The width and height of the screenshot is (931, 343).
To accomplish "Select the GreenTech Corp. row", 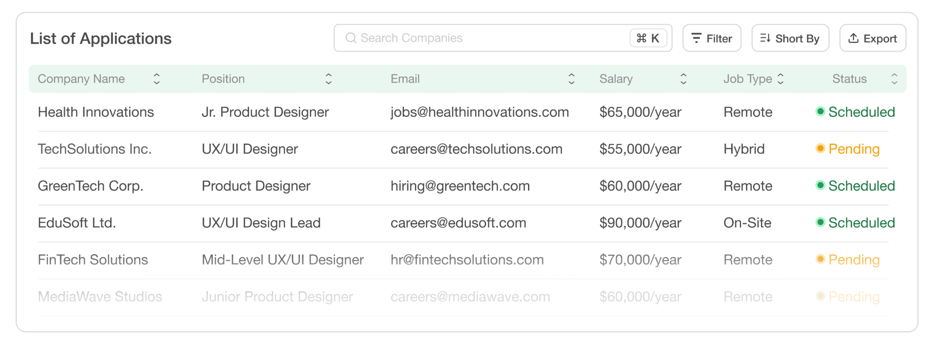I will tap(463, 186).
